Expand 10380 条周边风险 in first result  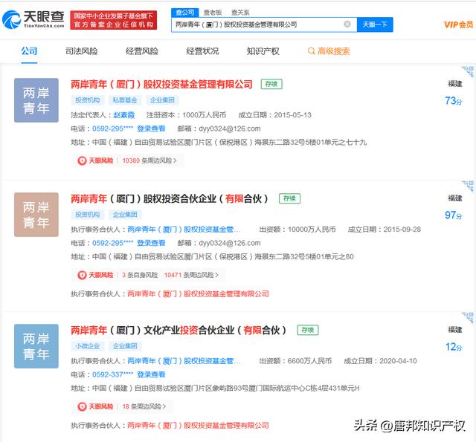149,160
